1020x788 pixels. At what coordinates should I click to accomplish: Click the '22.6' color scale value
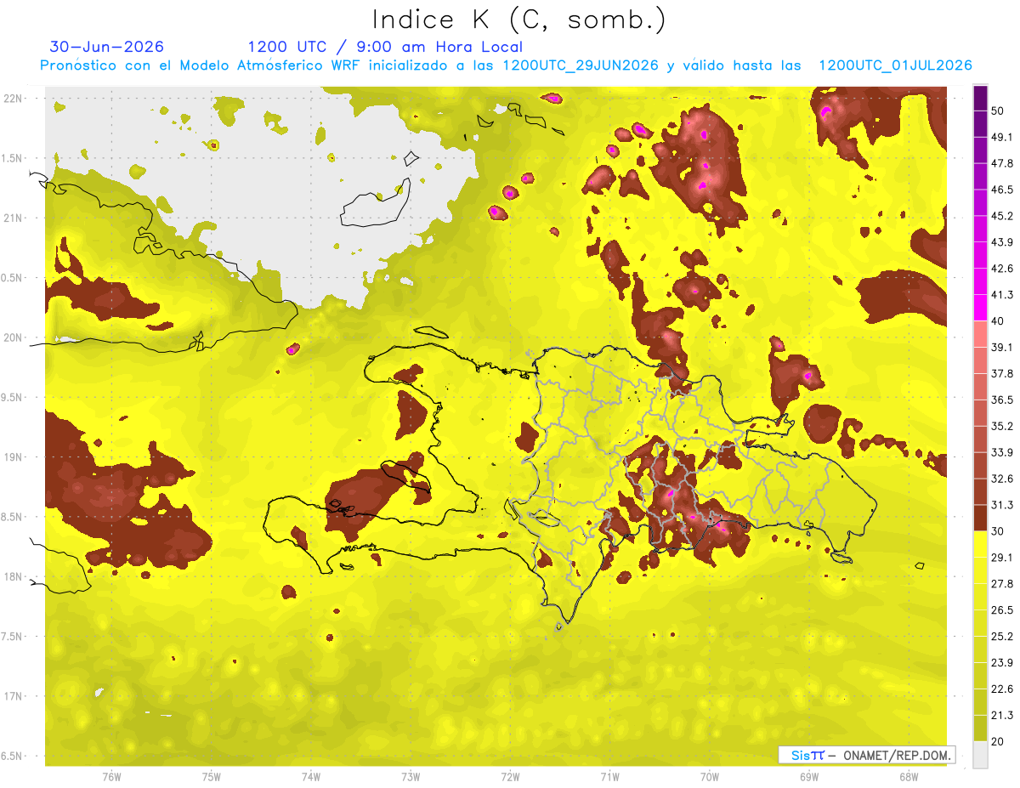pos(1002,689)
